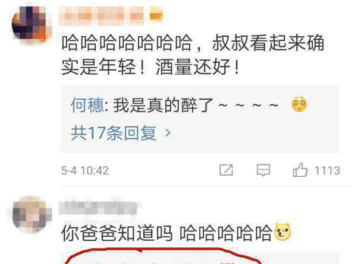Viewport: 352px width, 264px height.
Task: Tap the repost icon on first comment
Action: pyautogui.click(x=226, y=170)
